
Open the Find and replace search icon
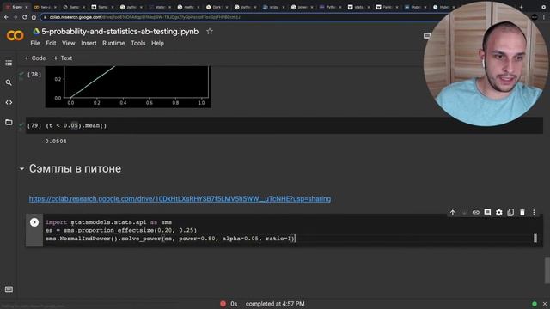pyautogui.click(x=9, y=82)
